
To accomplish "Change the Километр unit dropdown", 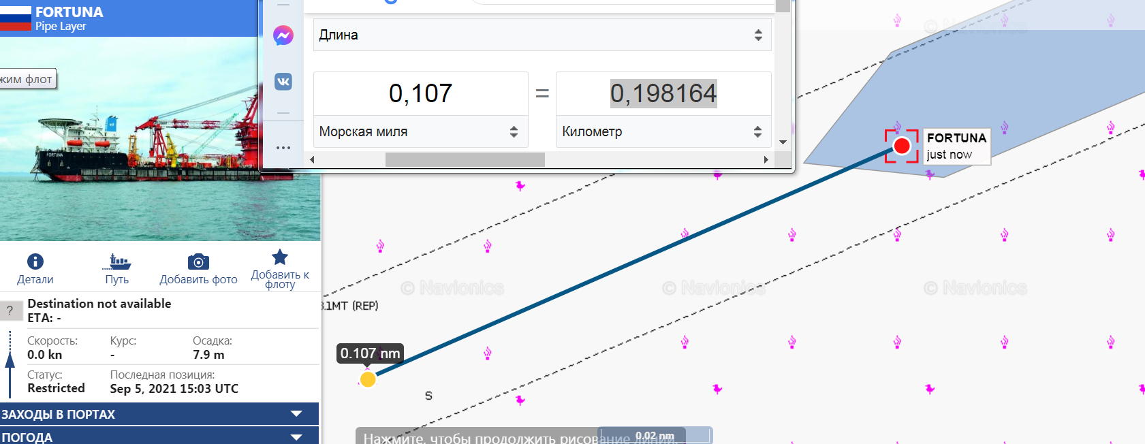I will [x=662, y=132].
